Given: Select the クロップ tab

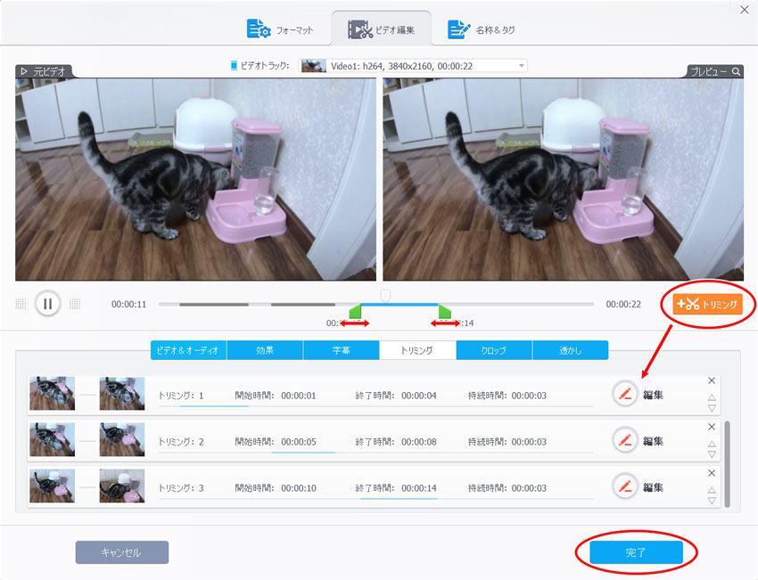Looking at the screenshot, I should [493, 350].
